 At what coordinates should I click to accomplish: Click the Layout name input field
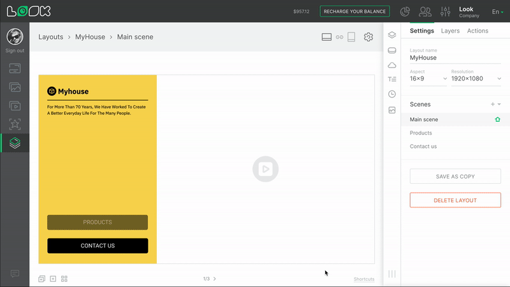pos(455,58)
